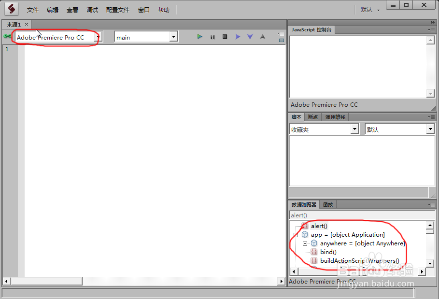Switch to the 调用堆栈 tab
439x299 pixels.
pyautogui.click(x=335, y=117)
